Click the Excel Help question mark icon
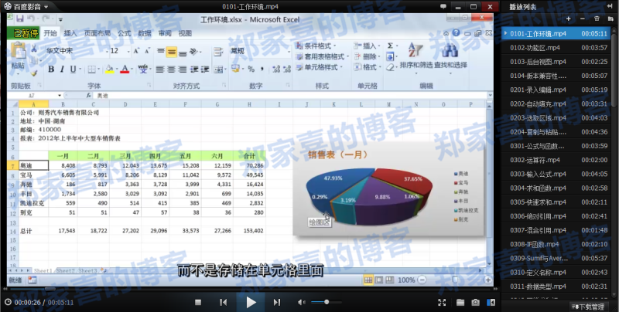Image resolution: width=619 pixels, height=312 pixels. (x=456, y=33)
